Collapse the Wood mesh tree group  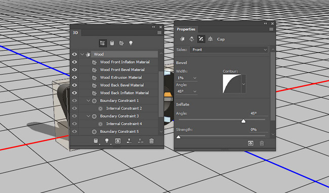pyautogui.click(x=82, y=54)
